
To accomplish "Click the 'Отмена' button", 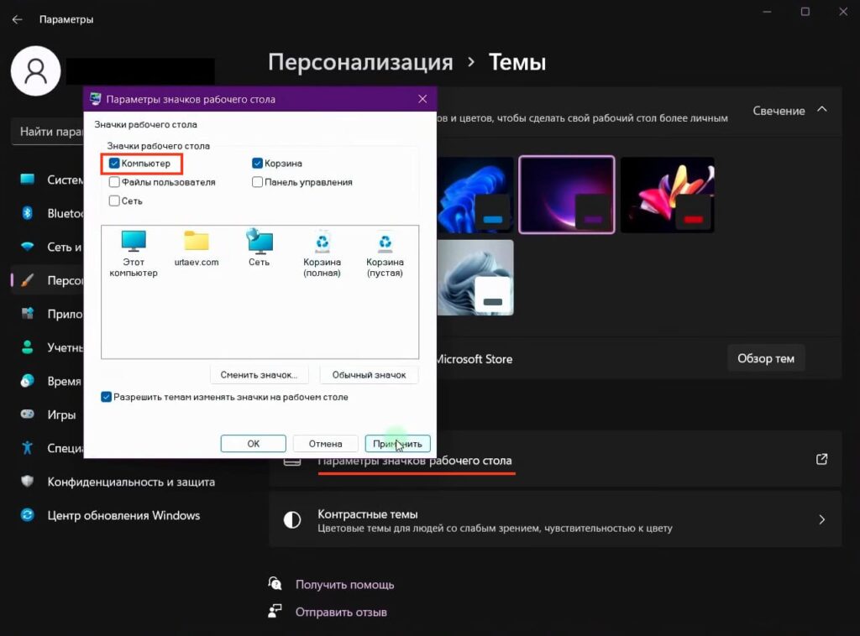I will 325,444.
